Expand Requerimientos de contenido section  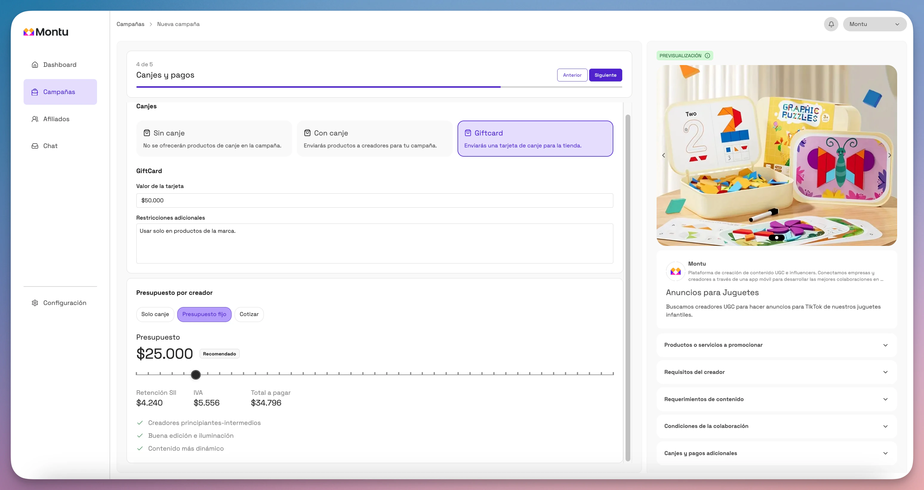[777, 399]
